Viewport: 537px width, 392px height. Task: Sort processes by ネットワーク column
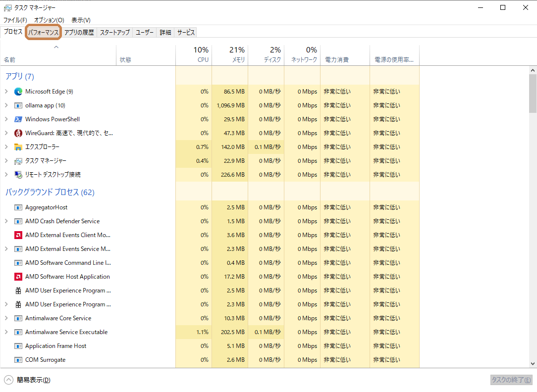tap(302, 55)
